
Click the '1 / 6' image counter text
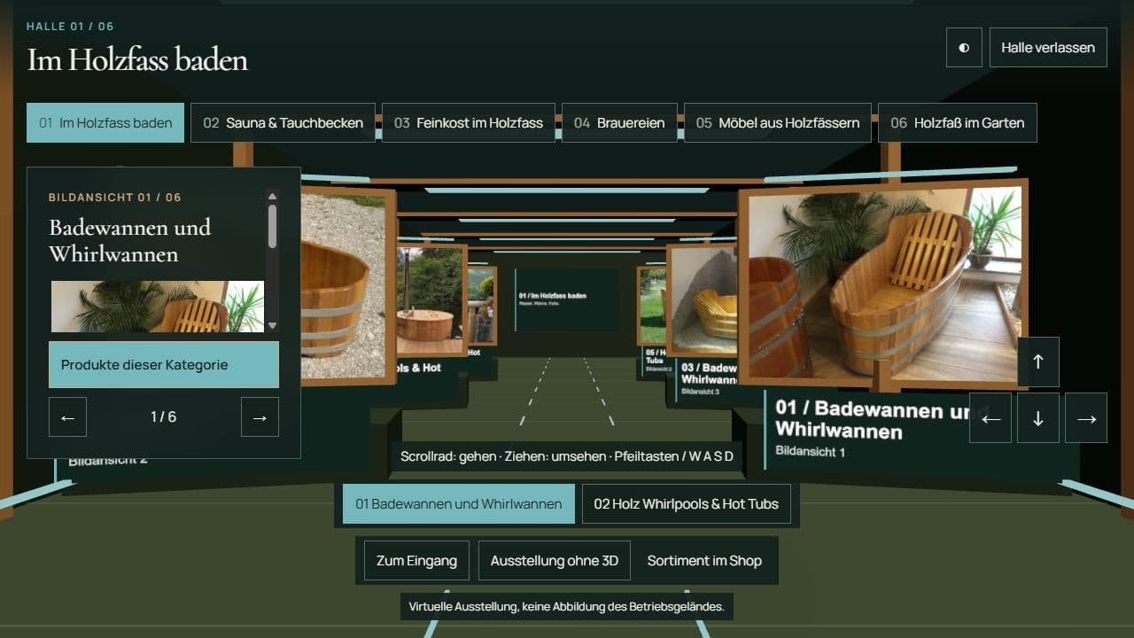coord(164,417)
